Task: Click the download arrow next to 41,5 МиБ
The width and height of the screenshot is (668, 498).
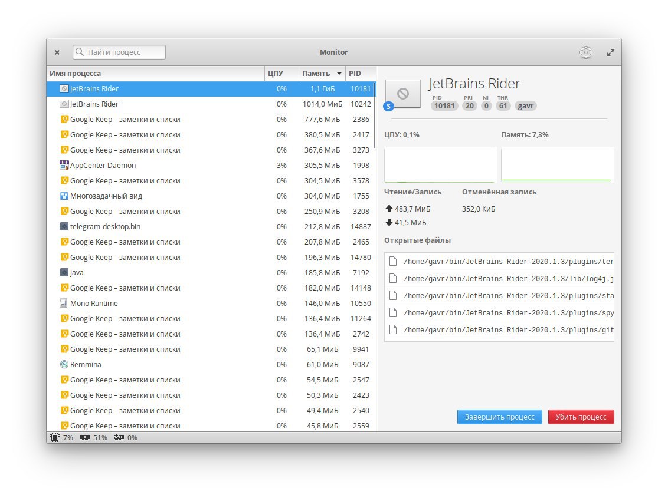Action: coord(388,222)
